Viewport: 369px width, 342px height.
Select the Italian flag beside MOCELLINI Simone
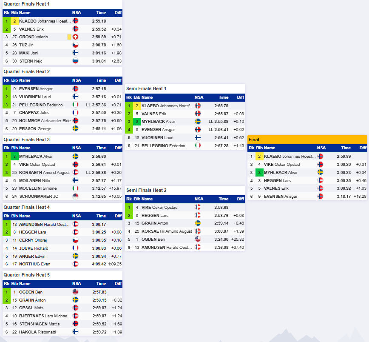click(x=76, y=188)
